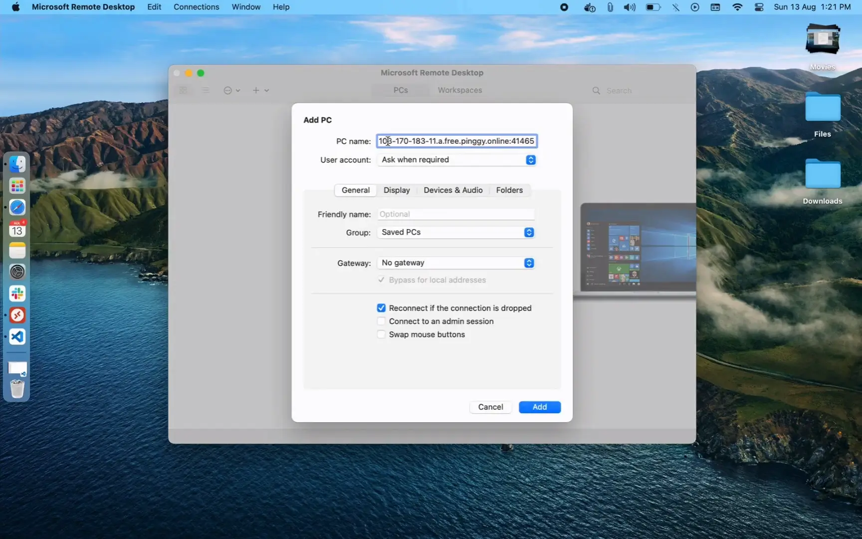The image size is (862, 539).
Task: Open the Downloads folder on desktop
Action: pyautogui.click(x=822, y=181)
